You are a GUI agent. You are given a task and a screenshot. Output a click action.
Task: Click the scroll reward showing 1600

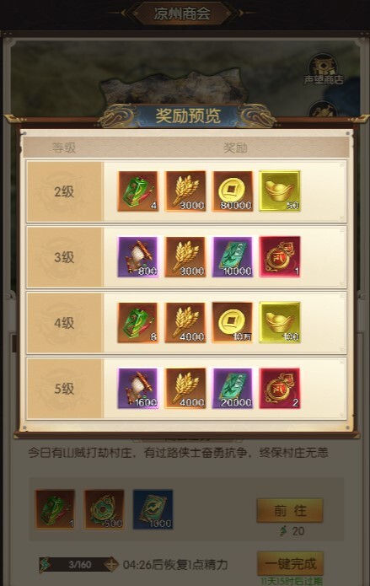point(138,389)
